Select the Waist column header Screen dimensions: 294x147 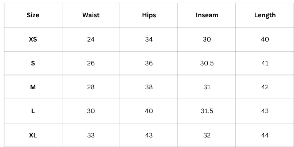(91, 15)
